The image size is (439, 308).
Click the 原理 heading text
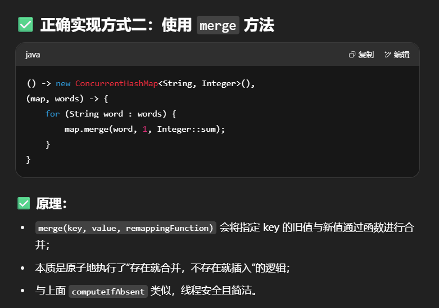coord(52,203)
